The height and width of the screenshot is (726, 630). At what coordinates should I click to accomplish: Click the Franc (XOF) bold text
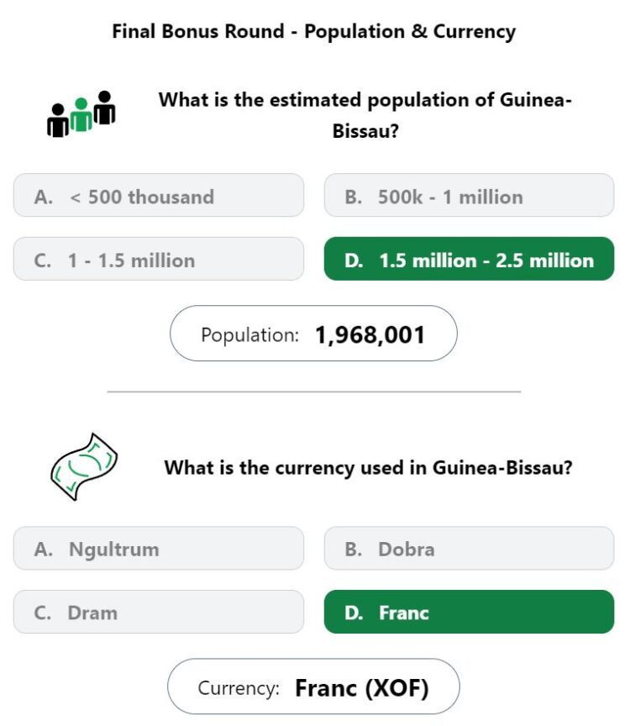[362, 688]
